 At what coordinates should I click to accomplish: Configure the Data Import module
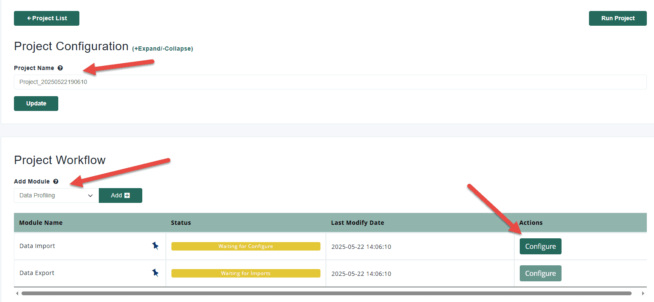540,246
